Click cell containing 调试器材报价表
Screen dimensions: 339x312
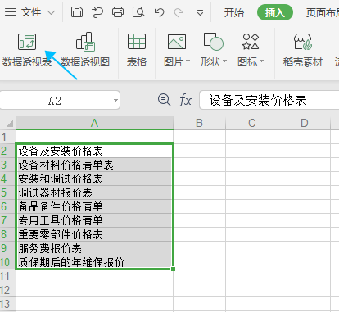coord(94,192)
